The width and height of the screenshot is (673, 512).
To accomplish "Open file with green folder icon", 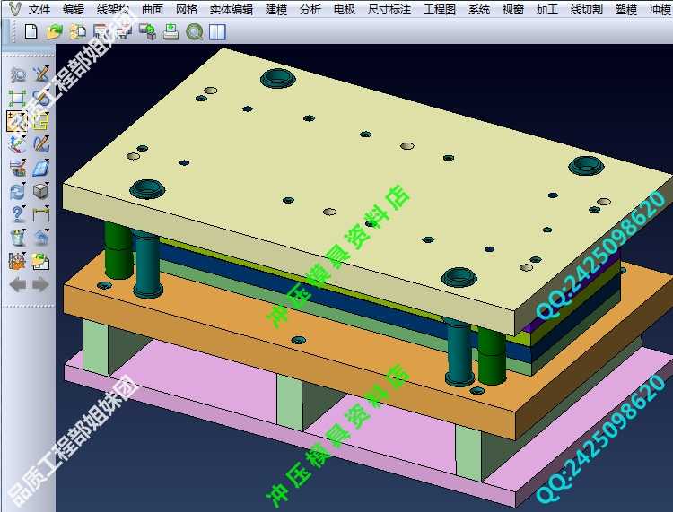I will 55,31.
